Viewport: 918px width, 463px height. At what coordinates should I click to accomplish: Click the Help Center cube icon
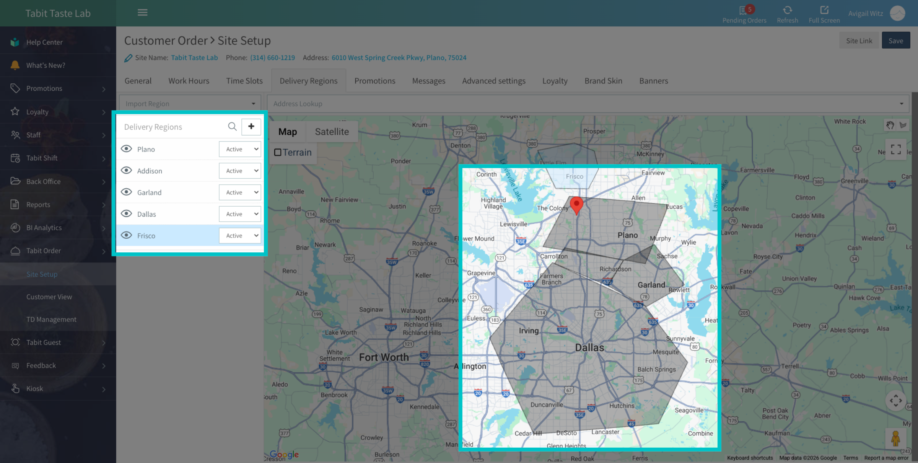[x=15, y=42]
